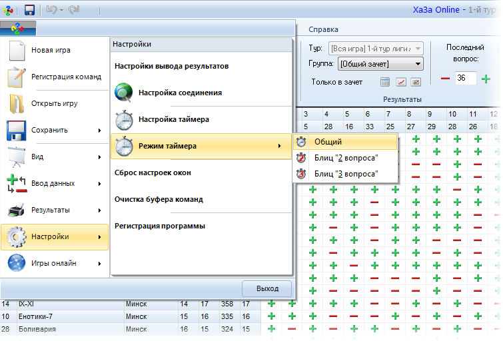
Task: Click the Регистрация команд notepad icon
Action: point(17,77)
